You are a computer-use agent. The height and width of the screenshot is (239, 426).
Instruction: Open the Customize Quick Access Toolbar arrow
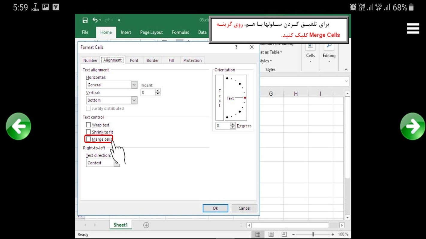[x=119, y=20]
